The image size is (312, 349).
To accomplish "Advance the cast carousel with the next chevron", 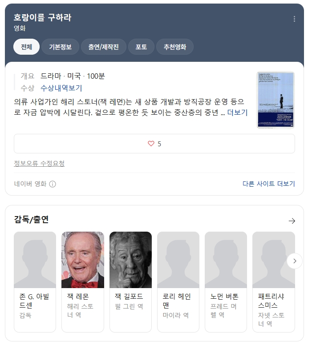I will pyautogui.click(x=294, y=261).
